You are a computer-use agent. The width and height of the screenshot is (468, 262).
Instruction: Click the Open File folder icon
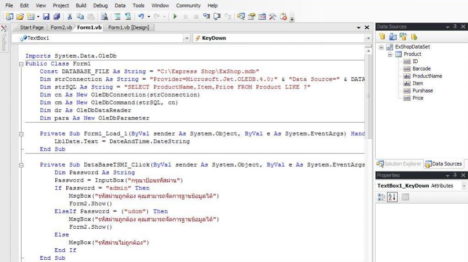(20, 17)
